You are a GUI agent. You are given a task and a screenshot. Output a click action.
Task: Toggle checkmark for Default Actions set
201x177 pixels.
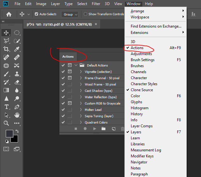pos(63,65)
